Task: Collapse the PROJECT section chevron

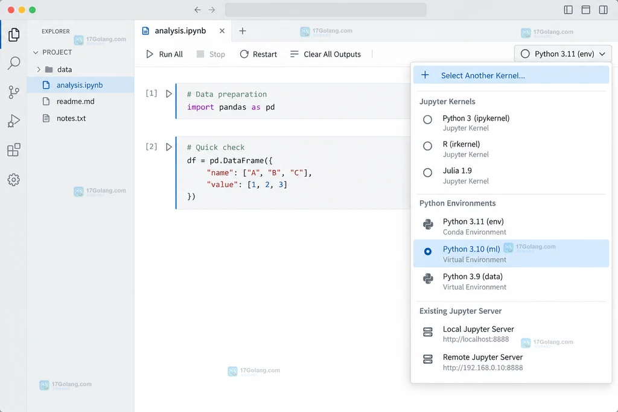Action: (36, 52)
